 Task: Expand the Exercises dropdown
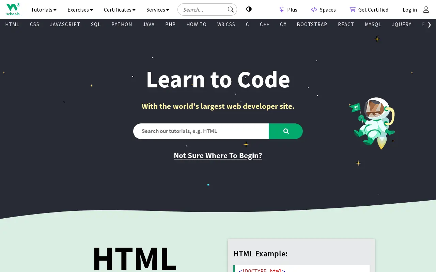pos(80,10)
